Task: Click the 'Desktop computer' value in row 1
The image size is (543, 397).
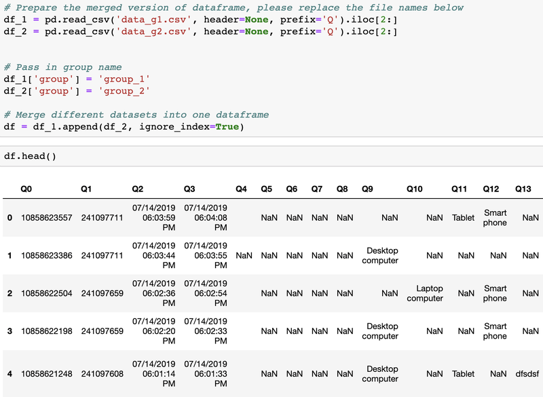Action: (382, 256)
